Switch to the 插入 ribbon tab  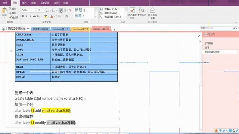click(24, 3)
